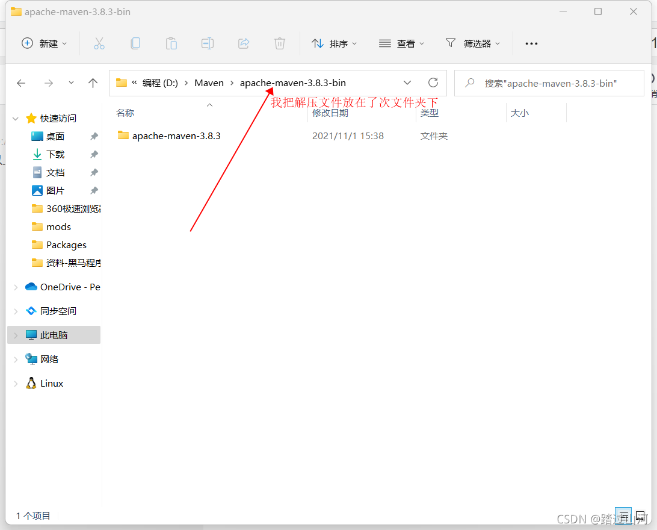
Task: Navigate up with the up arrow icon
Action: pos(93,83)
